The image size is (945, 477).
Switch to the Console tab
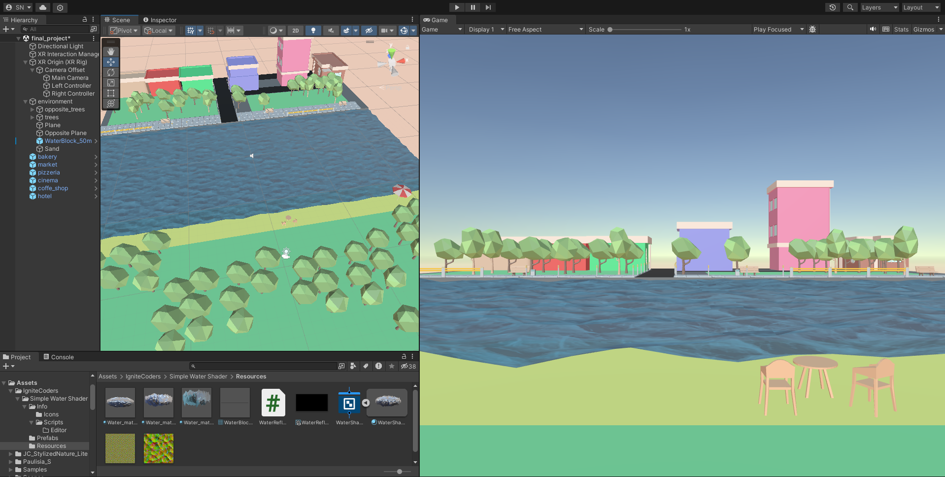(62, 357)
